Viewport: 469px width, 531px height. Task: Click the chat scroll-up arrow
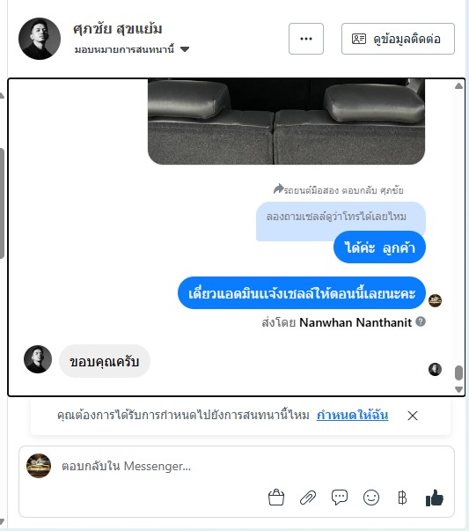point(458,86)
